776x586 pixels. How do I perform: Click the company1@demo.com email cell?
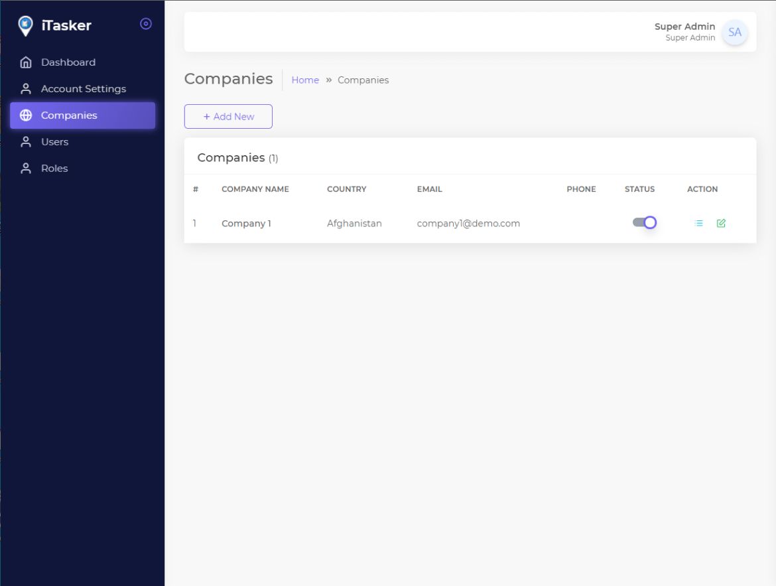(x=468, y=224)
